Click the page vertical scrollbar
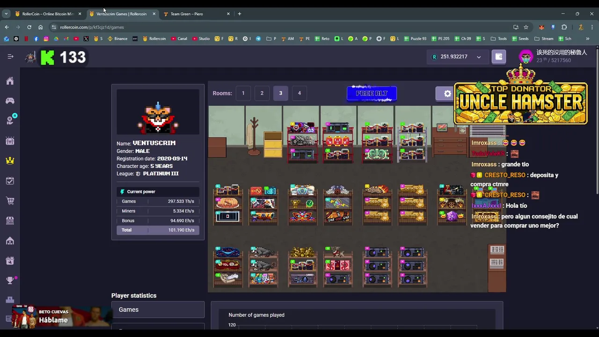This screenshot has height=337, width=599. 597,122
